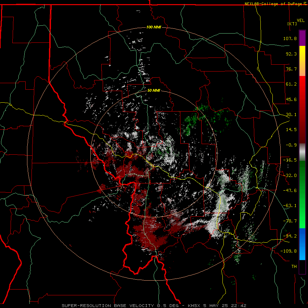Viewport: 308px width, 308px height.
Task: Click the purple segment of the velocity color bar
Action: (302, 38)
